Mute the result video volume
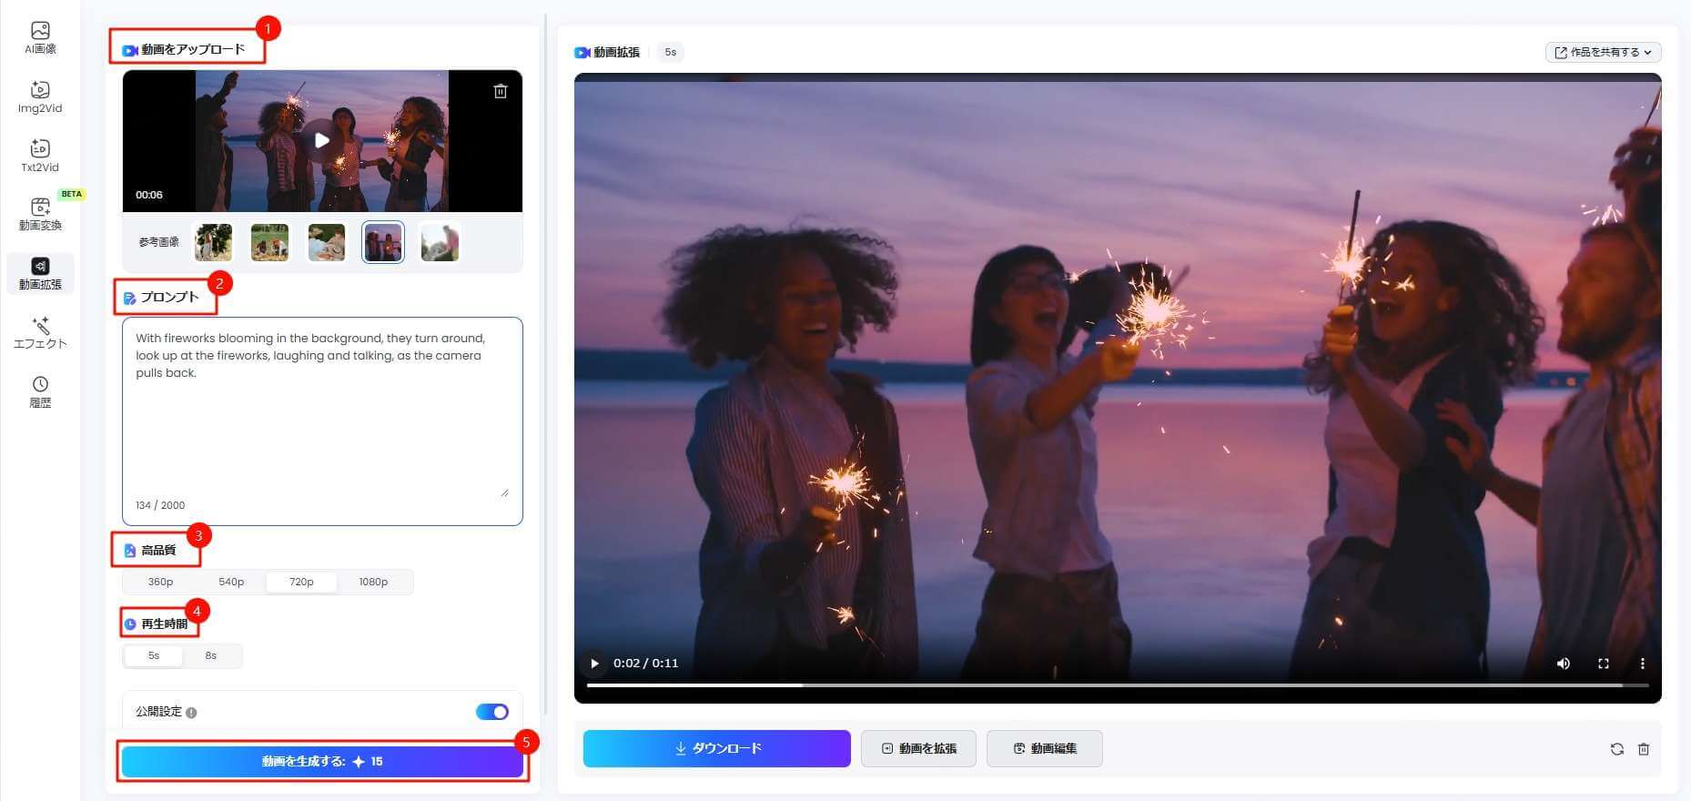 (x=1563, y=664)
